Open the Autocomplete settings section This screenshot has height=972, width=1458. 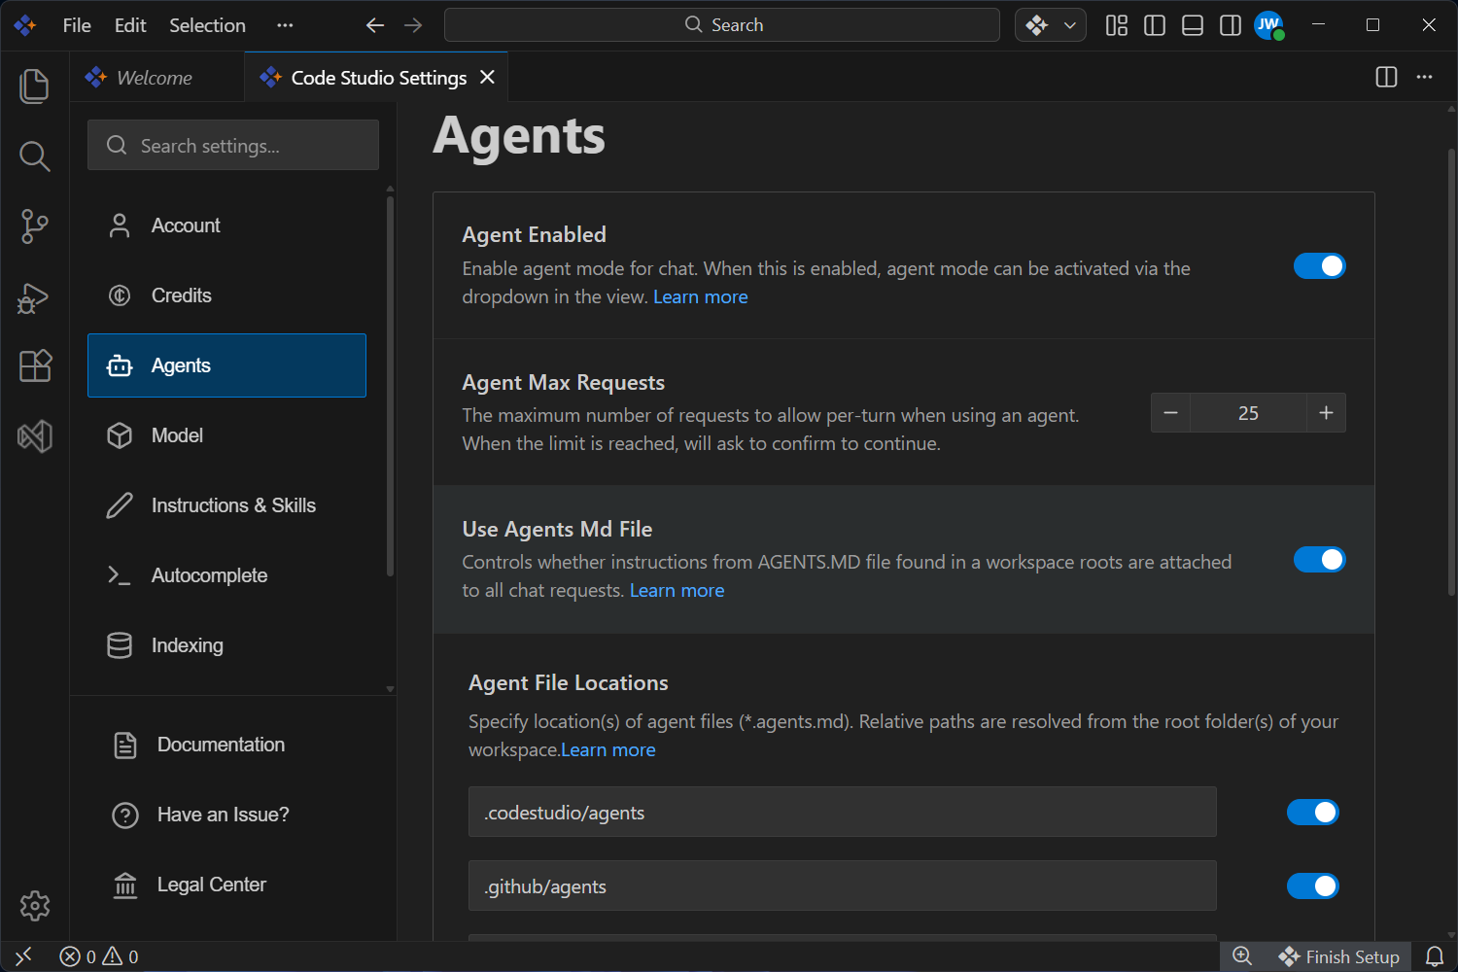coord(226,575)
